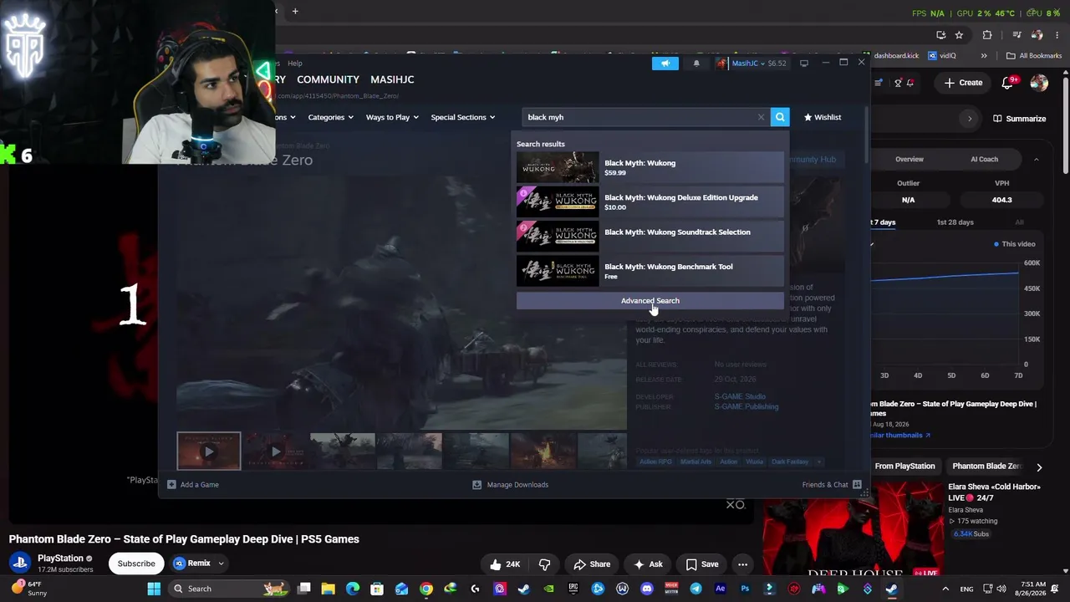Switch Steam to Big Picture mode
Screen dimensions: 1070x602
pyautogui.click(x=804, y=64)
